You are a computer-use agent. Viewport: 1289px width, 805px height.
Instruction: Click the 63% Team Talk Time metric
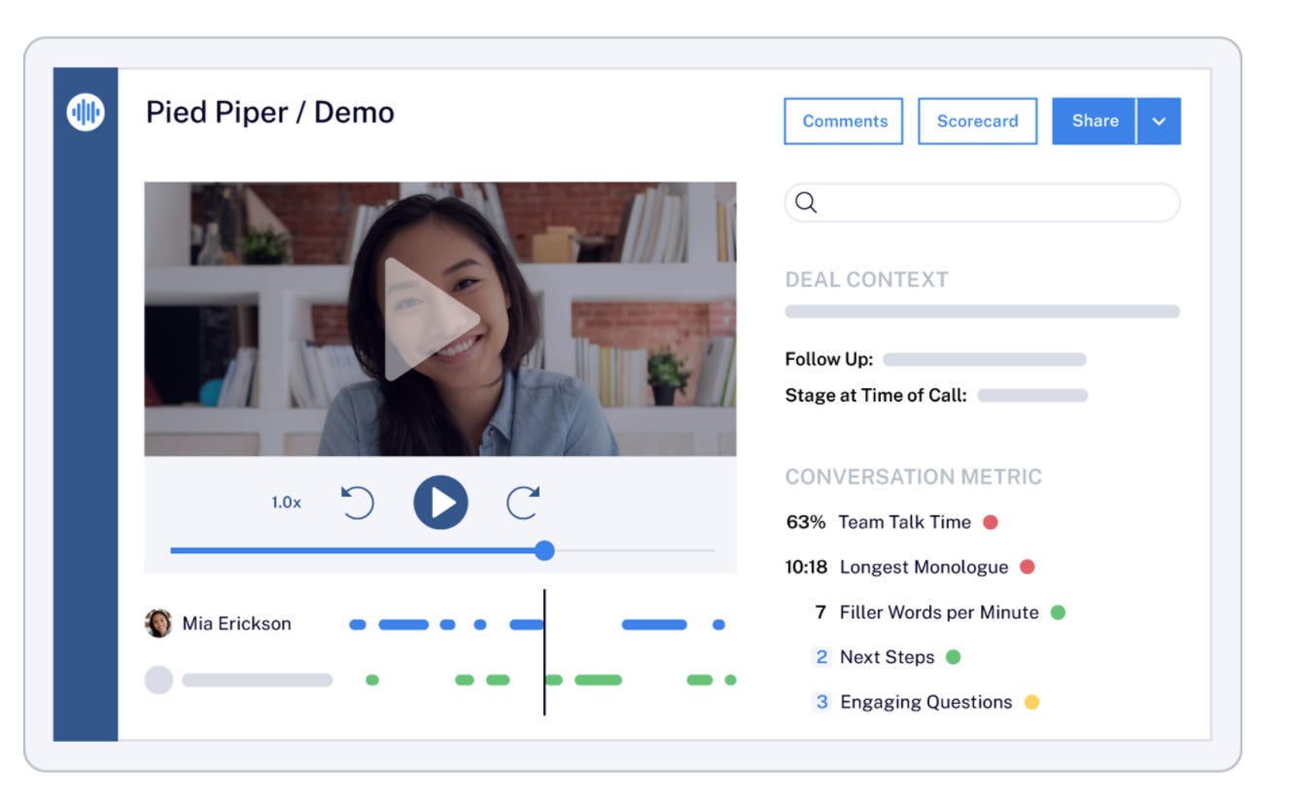click(878, 522)
